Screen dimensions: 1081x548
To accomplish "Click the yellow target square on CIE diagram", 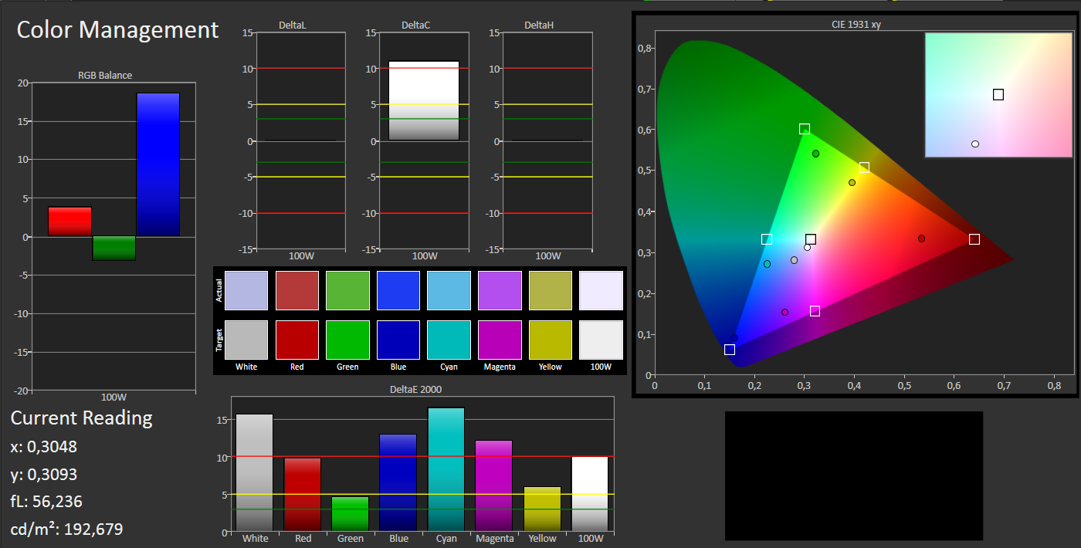I will pyautogui.click(x=864, y=167).
